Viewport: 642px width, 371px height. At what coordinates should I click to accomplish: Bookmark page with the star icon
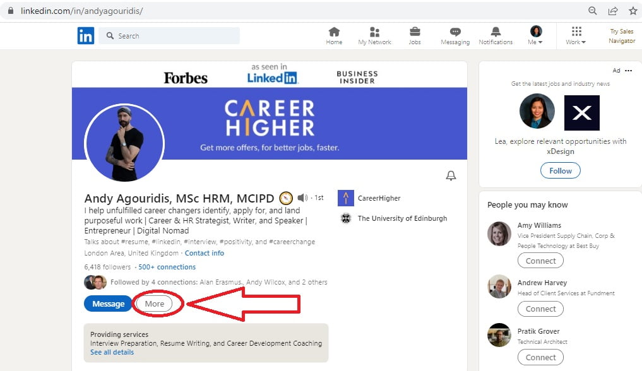coord(633,11)
